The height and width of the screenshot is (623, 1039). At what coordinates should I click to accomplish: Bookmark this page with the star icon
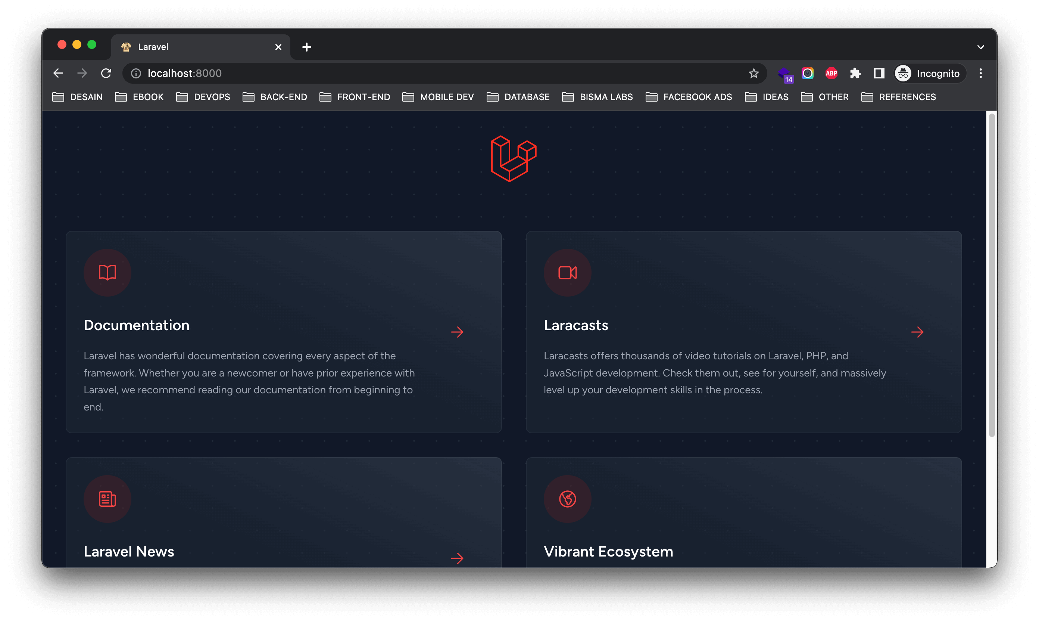754,74
